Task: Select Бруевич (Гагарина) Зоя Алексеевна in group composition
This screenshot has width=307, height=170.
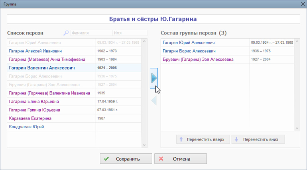Action: (227, 60)
